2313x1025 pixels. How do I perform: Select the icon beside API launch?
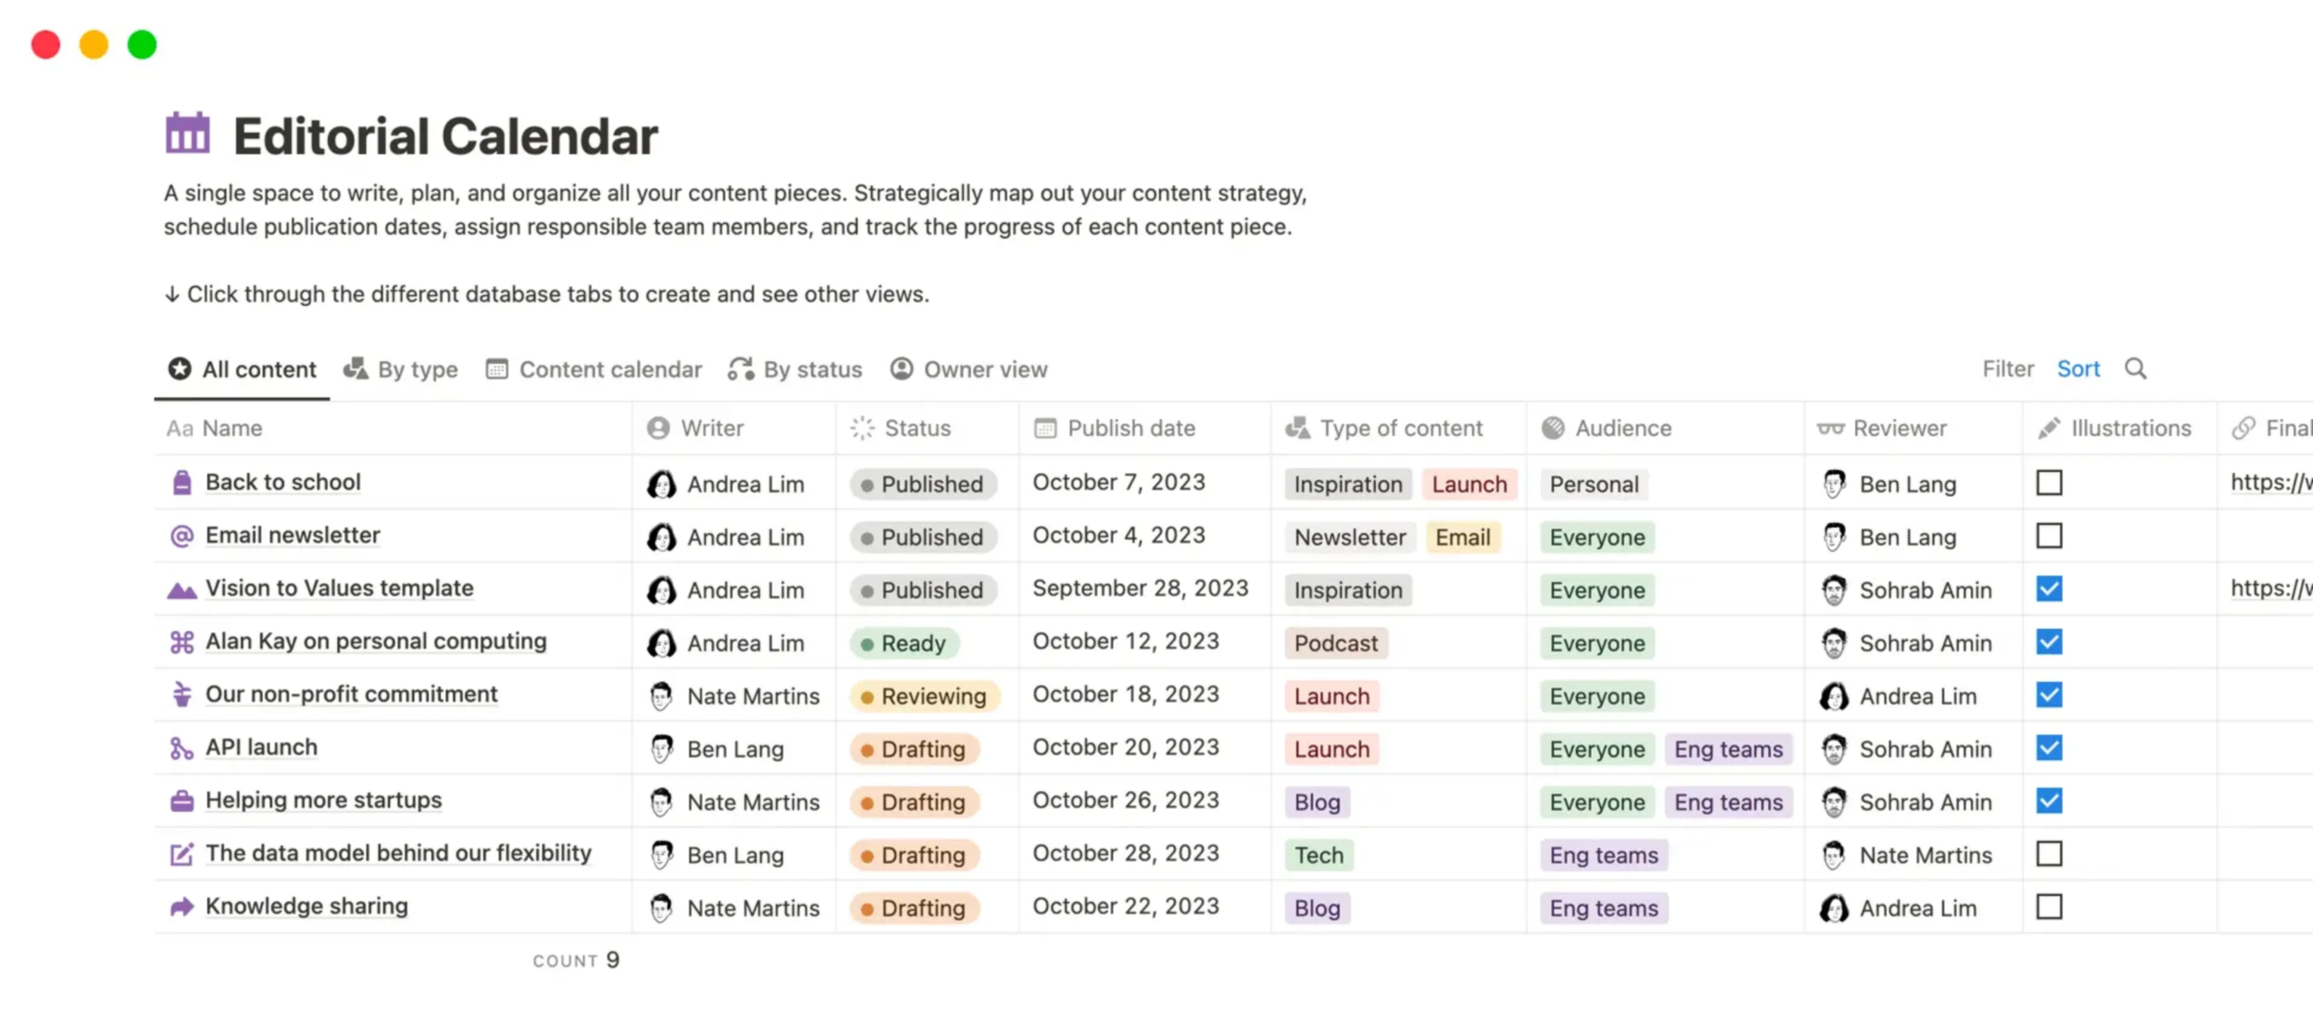click(x=181, y=748)
